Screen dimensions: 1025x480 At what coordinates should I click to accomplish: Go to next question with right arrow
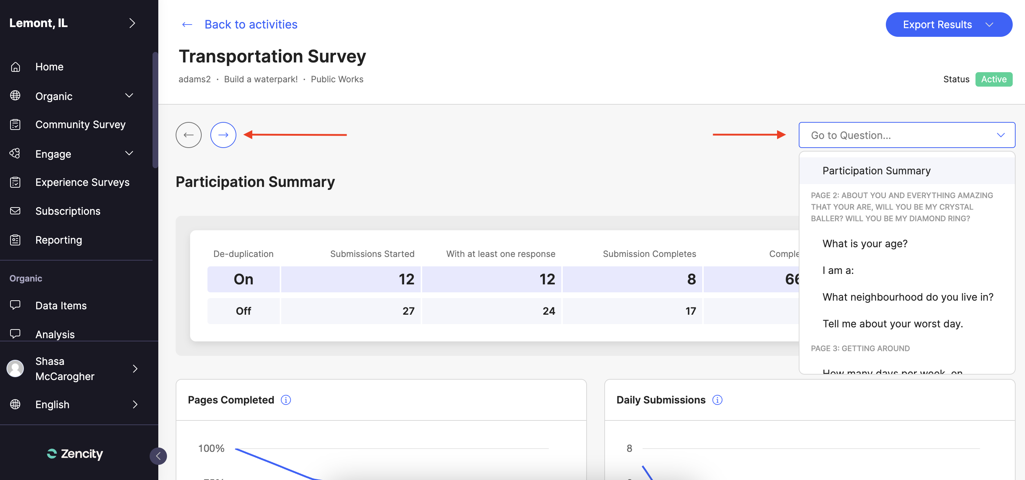(x=223, y=135)
